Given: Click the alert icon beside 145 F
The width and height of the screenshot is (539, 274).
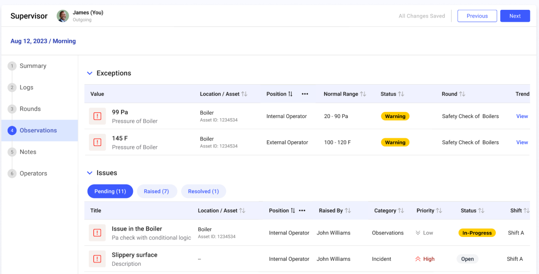Looking at the screenshot, I should [97, 142].
